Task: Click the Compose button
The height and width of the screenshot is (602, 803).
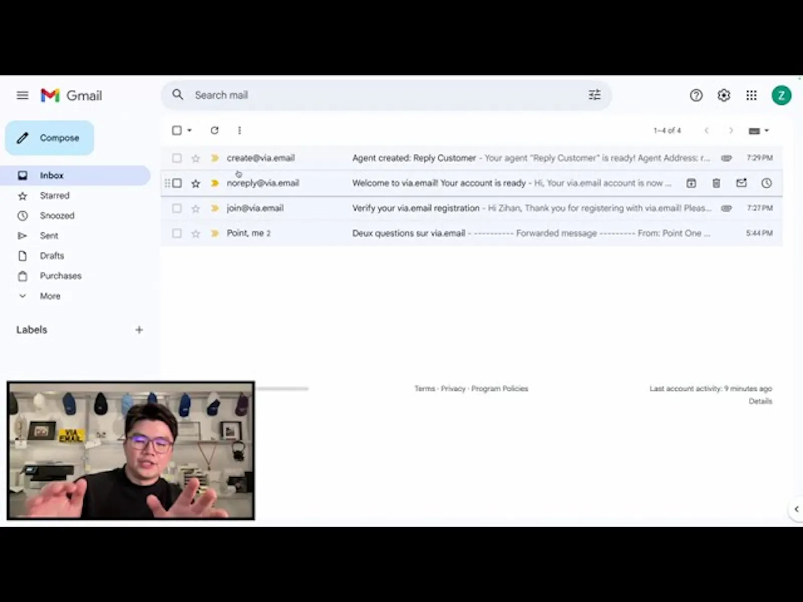Action: point(50,137)
